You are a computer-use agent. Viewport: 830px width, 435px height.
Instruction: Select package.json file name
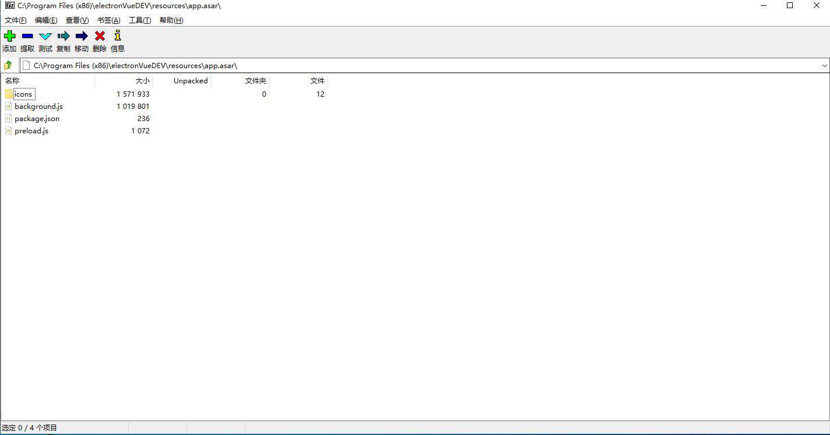(37, 119)
